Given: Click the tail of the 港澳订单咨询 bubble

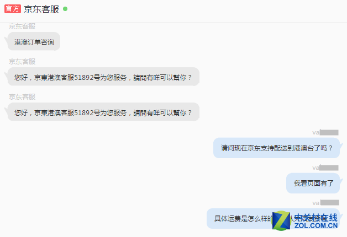Looking at the screenshot, I should (6, 40).
